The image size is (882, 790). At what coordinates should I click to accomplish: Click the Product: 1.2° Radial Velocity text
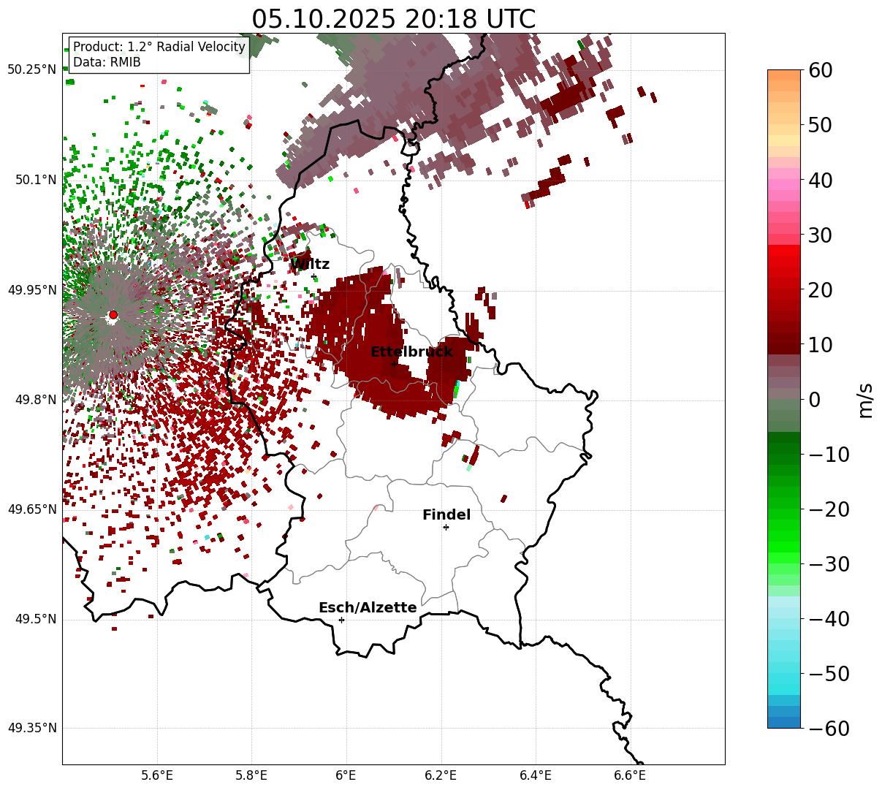click(x=159, y=47)
